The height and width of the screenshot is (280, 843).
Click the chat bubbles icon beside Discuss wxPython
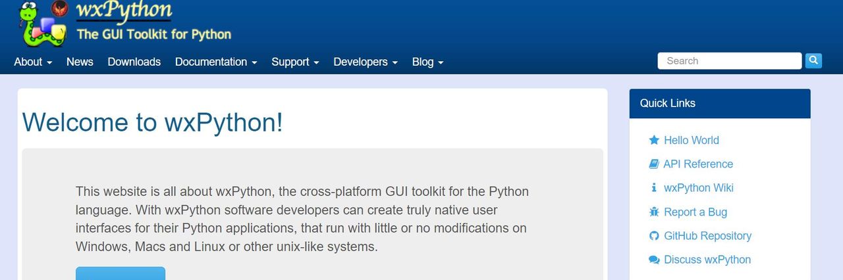coord(654,260)
